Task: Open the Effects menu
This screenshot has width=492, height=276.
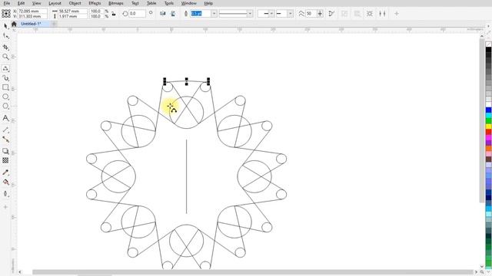Action: pos(95,3)
